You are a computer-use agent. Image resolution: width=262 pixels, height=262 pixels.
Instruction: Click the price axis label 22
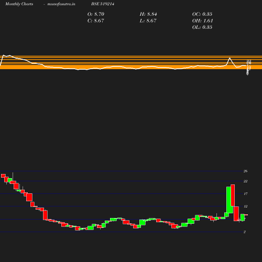point(245,181)
